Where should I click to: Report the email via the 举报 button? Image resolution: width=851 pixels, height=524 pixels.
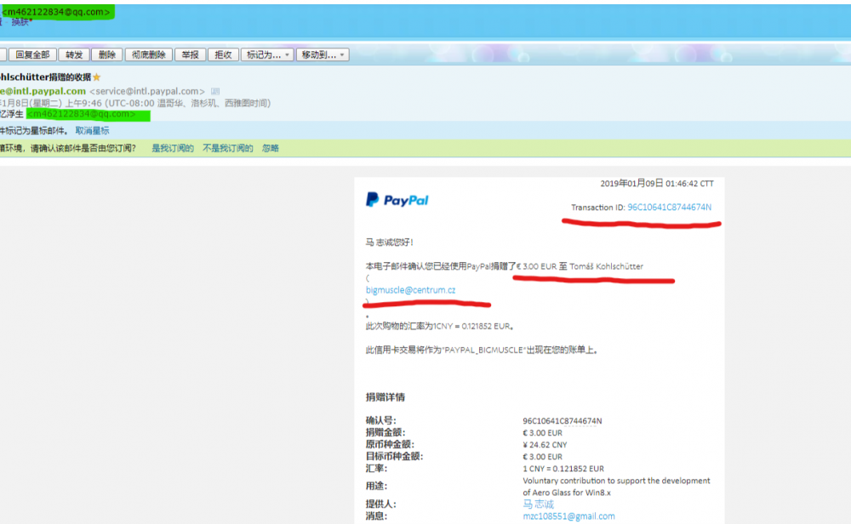[189, 54]
